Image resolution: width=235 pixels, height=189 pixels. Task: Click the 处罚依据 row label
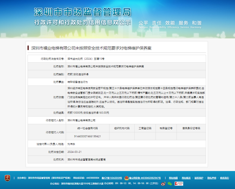pos(59,97)
